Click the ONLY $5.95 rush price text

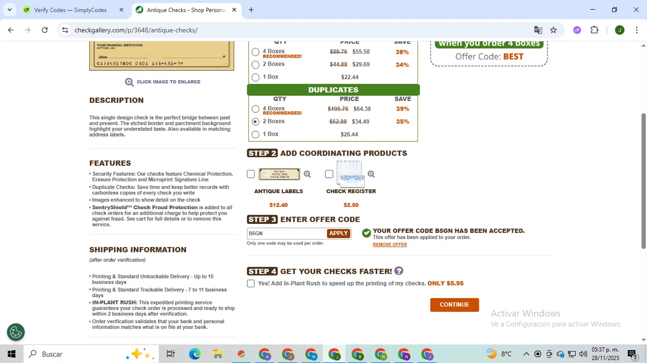coord(446,283)
